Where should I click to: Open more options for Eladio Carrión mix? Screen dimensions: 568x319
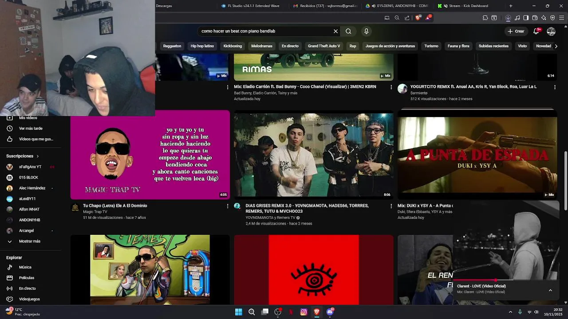pos(391,87)
